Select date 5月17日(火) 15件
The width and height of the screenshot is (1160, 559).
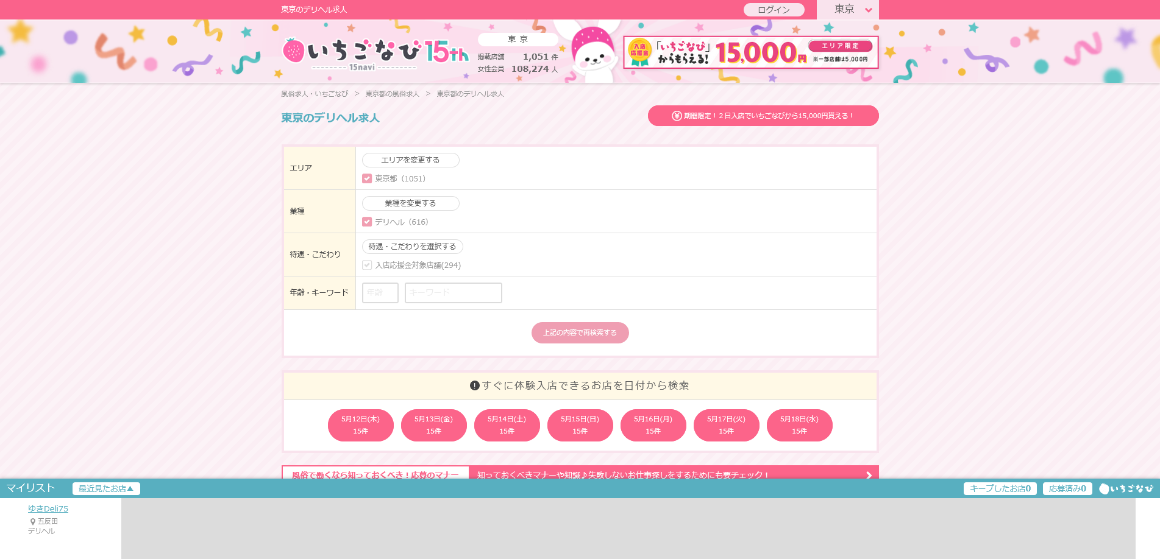coord(727,425)
